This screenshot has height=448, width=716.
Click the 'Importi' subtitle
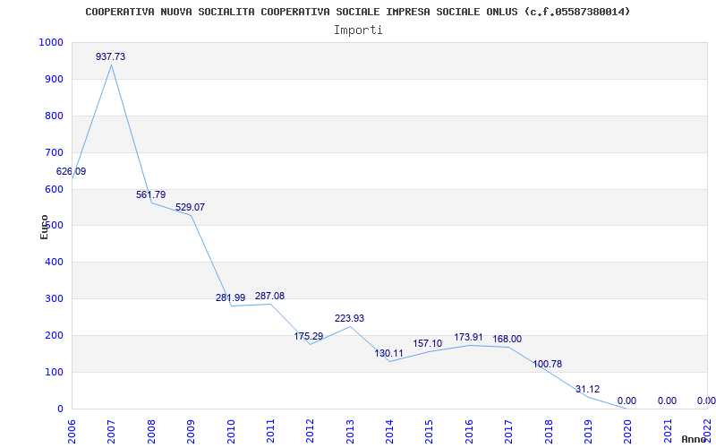357,30
